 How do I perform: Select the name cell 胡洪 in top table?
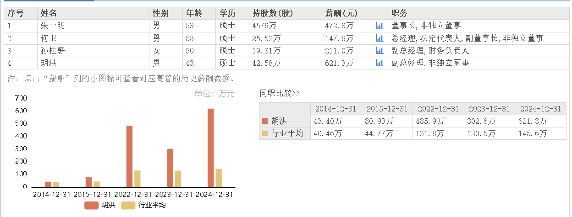pos(49,63)
